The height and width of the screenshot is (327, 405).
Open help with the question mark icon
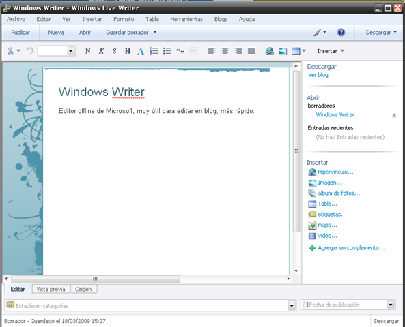(341, 33)
